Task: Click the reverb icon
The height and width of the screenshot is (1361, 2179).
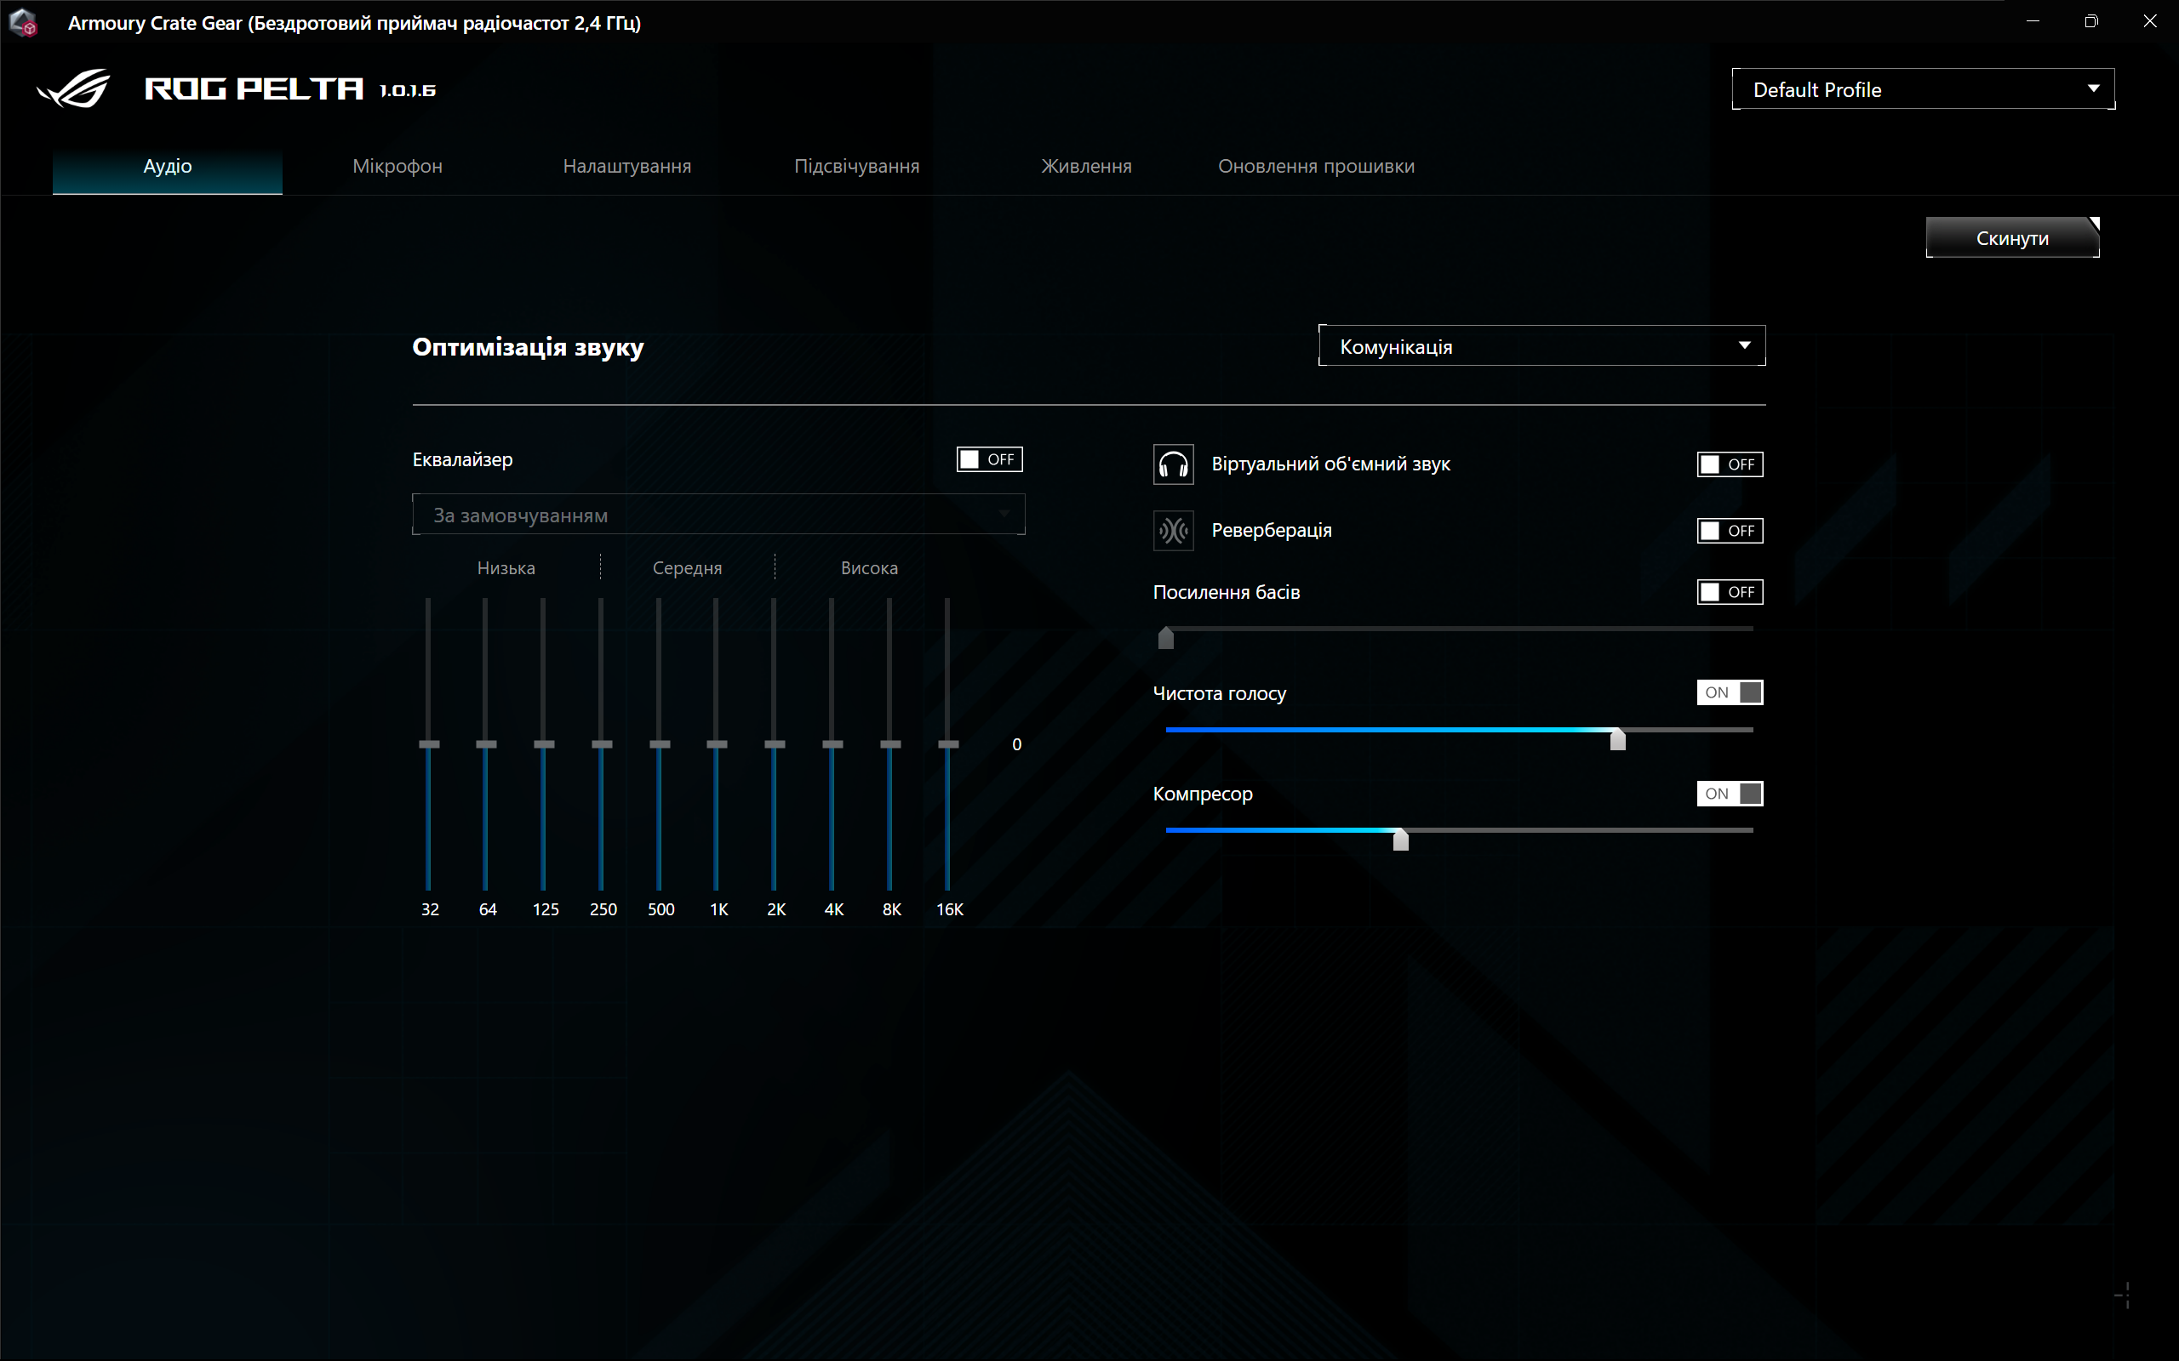Action: 1173,530
